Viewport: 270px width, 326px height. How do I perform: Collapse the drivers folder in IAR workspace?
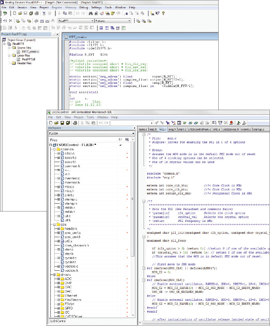[54, 275]
